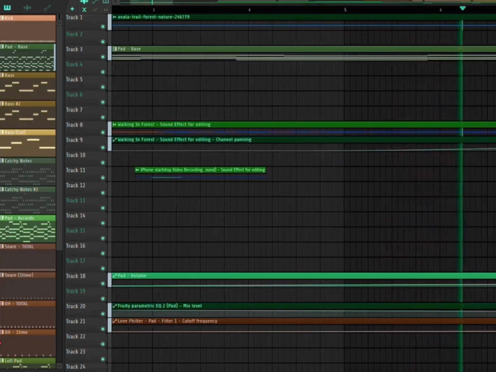
Task: Show audio clips in the picker panel
Action: 27,7
